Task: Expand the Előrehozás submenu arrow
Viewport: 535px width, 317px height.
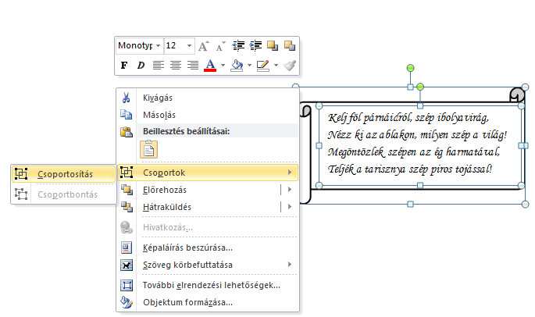Action: pos(290,190)
